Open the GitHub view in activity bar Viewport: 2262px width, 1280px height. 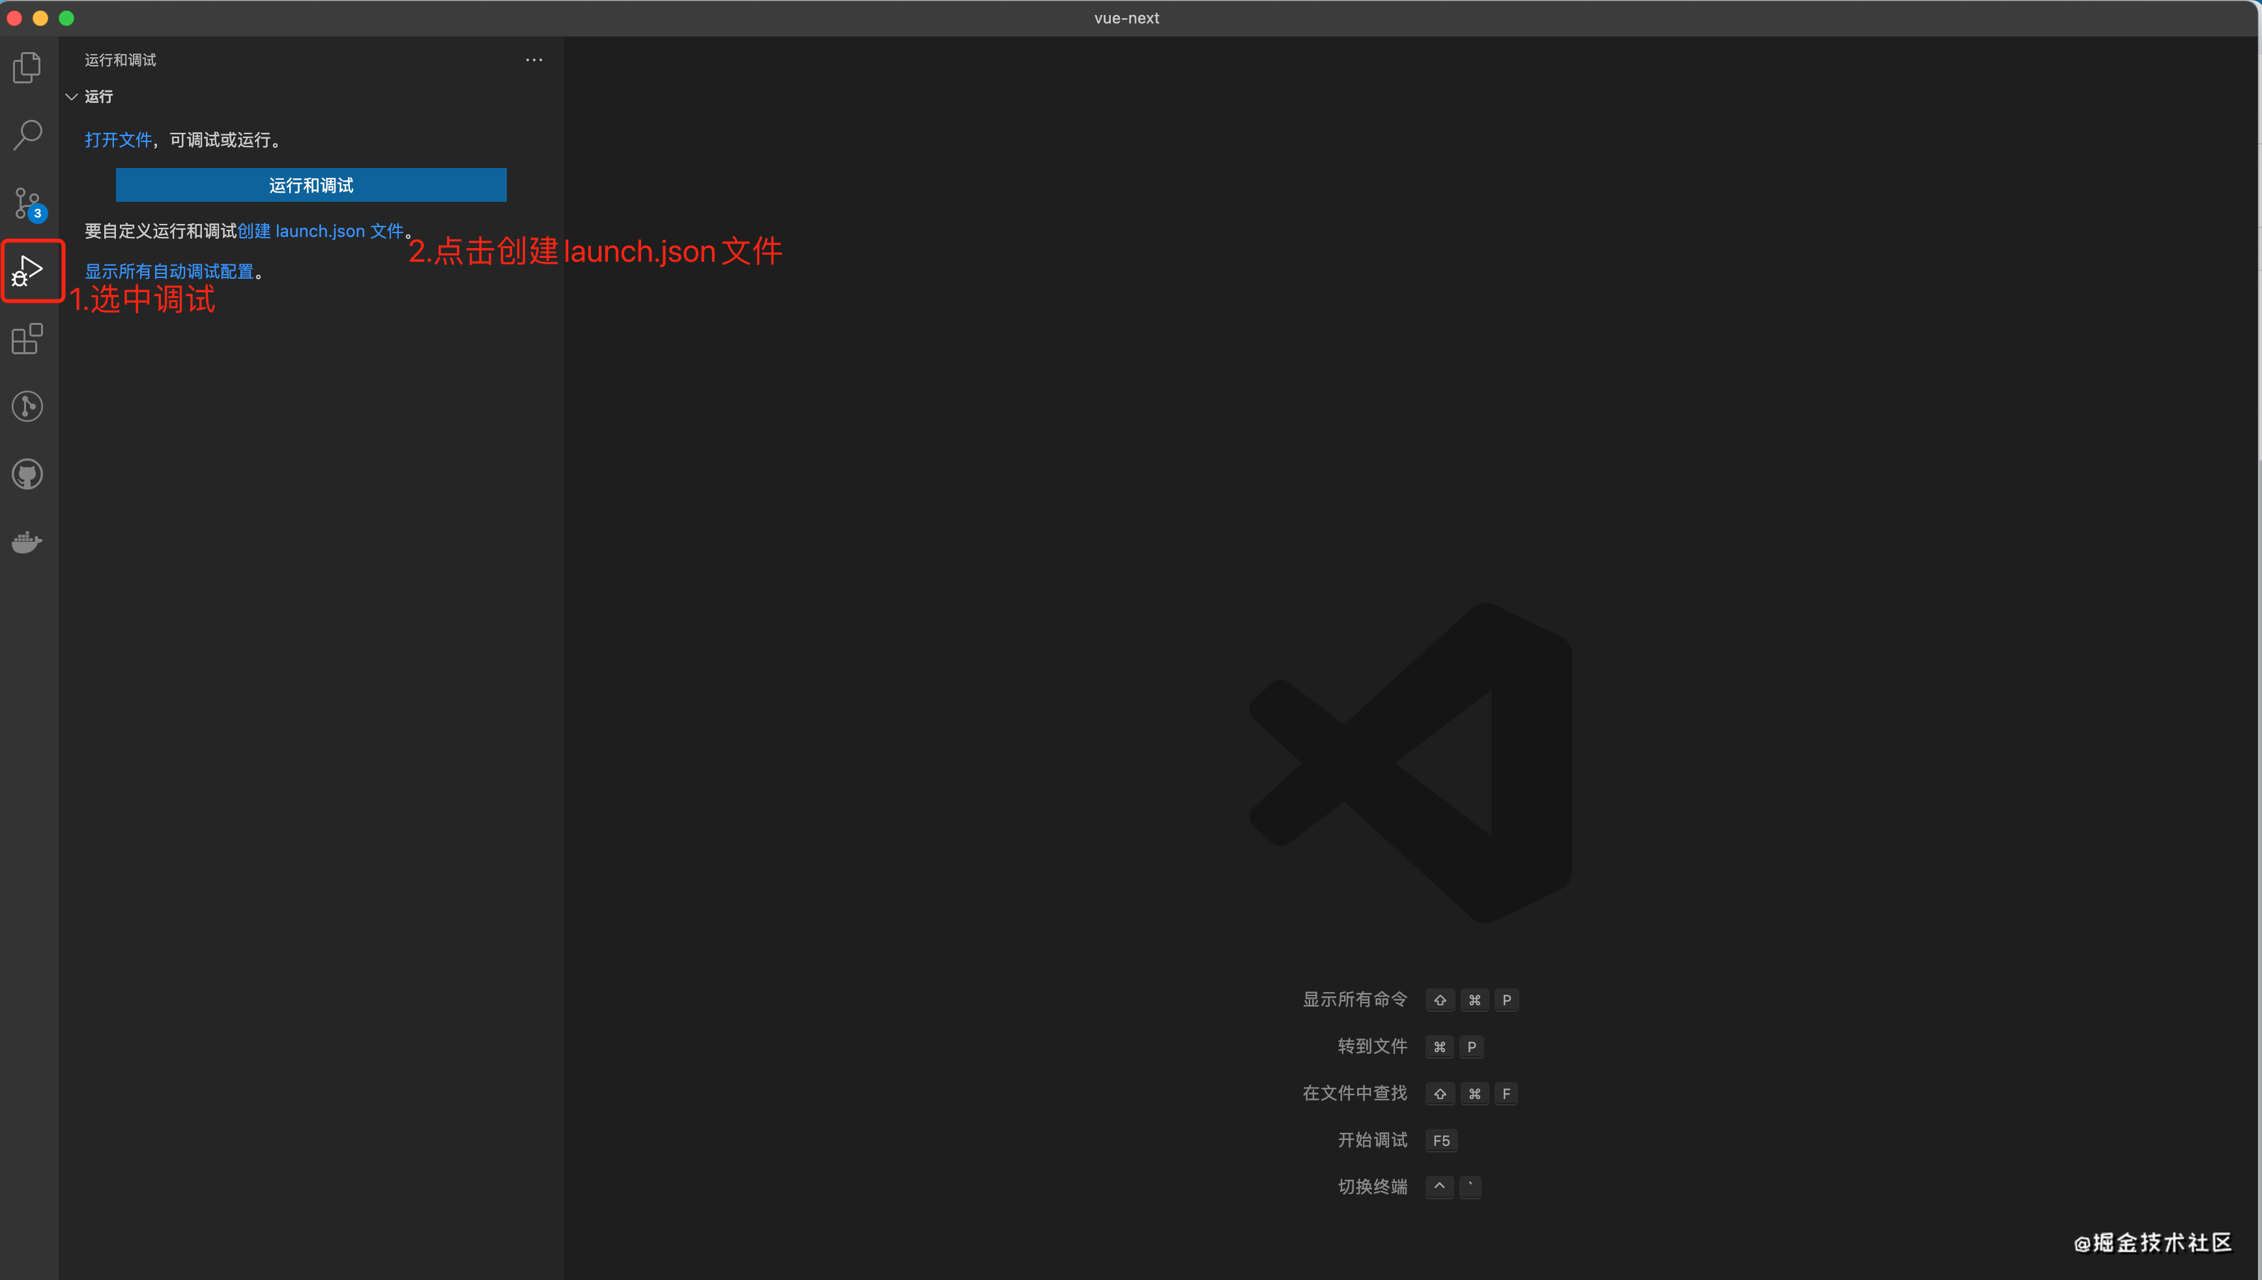pyautogui.click(x=27, y=475)
